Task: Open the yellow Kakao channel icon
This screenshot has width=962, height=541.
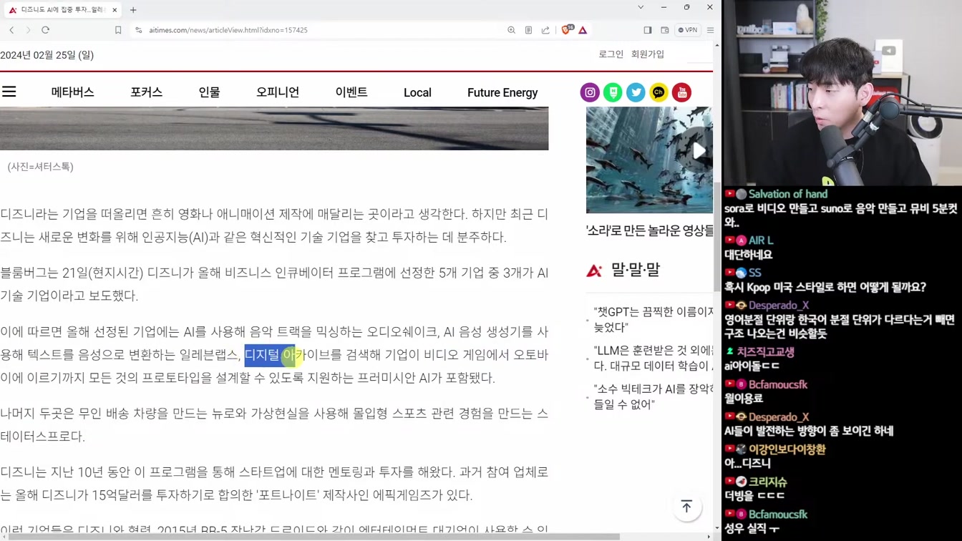Action: point(659,92)
